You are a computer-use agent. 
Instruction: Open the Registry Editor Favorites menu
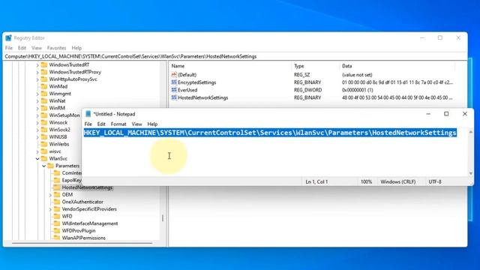coord(57,48)
